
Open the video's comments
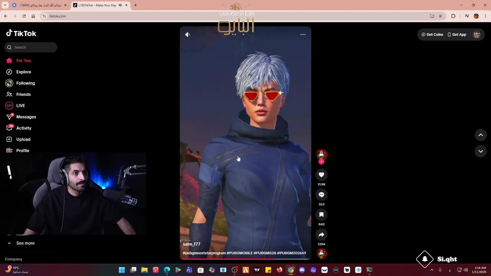[321, 195]
